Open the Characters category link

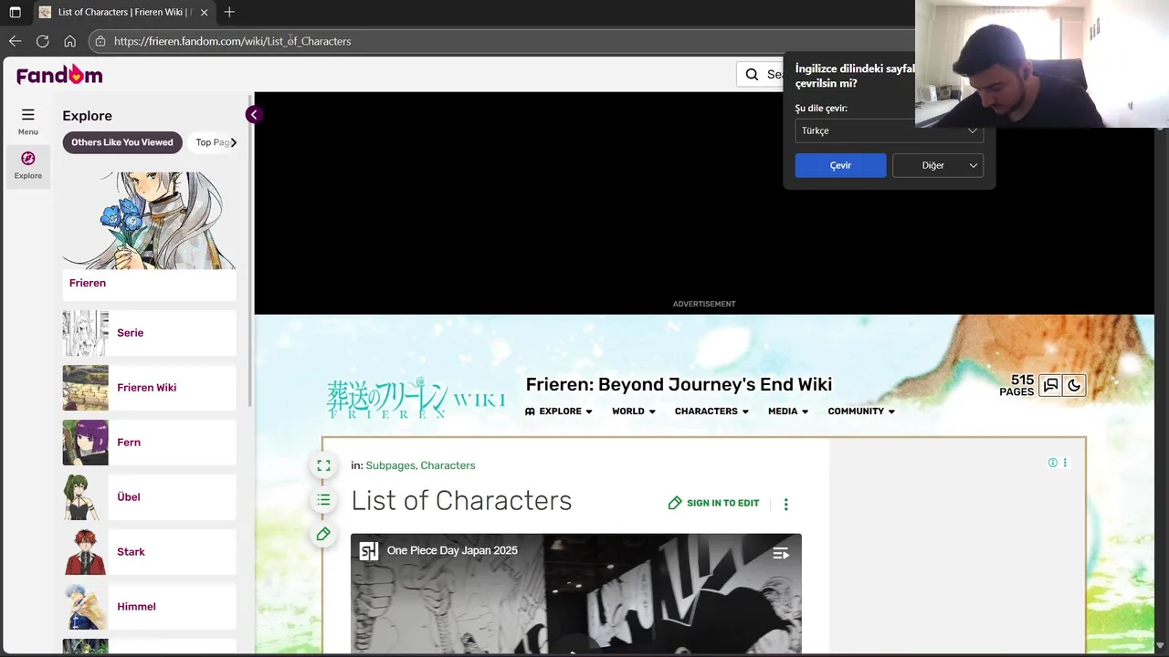coord(448,465)
